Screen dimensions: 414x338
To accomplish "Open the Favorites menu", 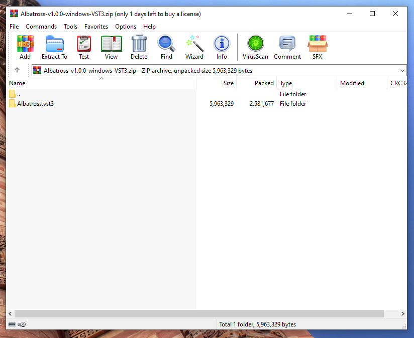I will tap(96, 27).
